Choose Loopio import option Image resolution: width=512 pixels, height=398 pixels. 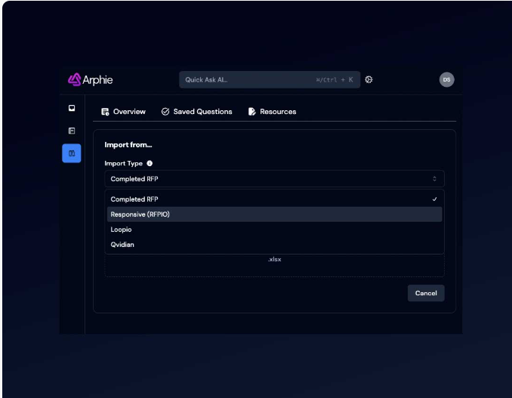274,230
